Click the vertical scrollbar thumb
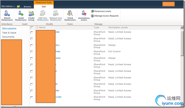 (x=182, y=43)
